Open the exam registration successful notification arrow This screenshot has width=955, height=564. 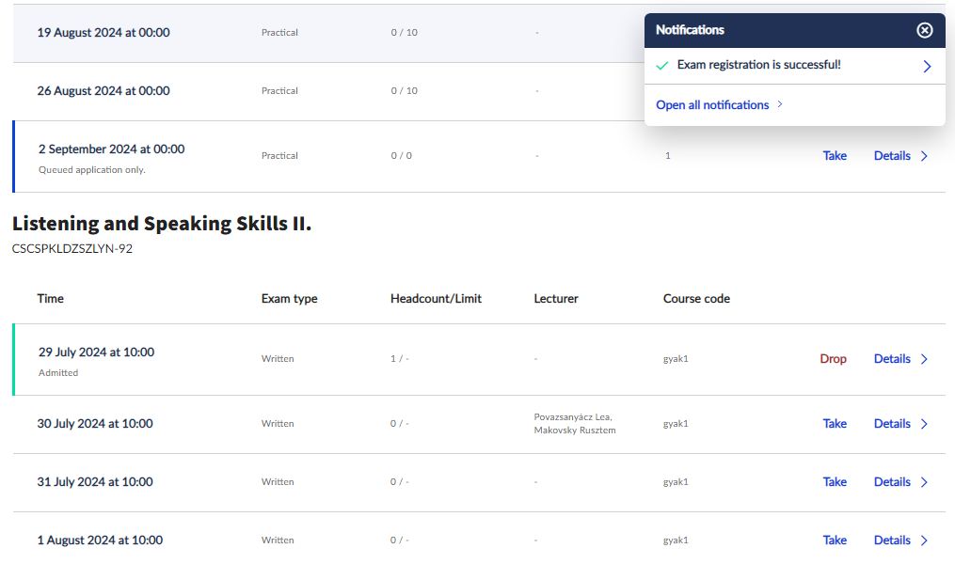click(927, 66)
